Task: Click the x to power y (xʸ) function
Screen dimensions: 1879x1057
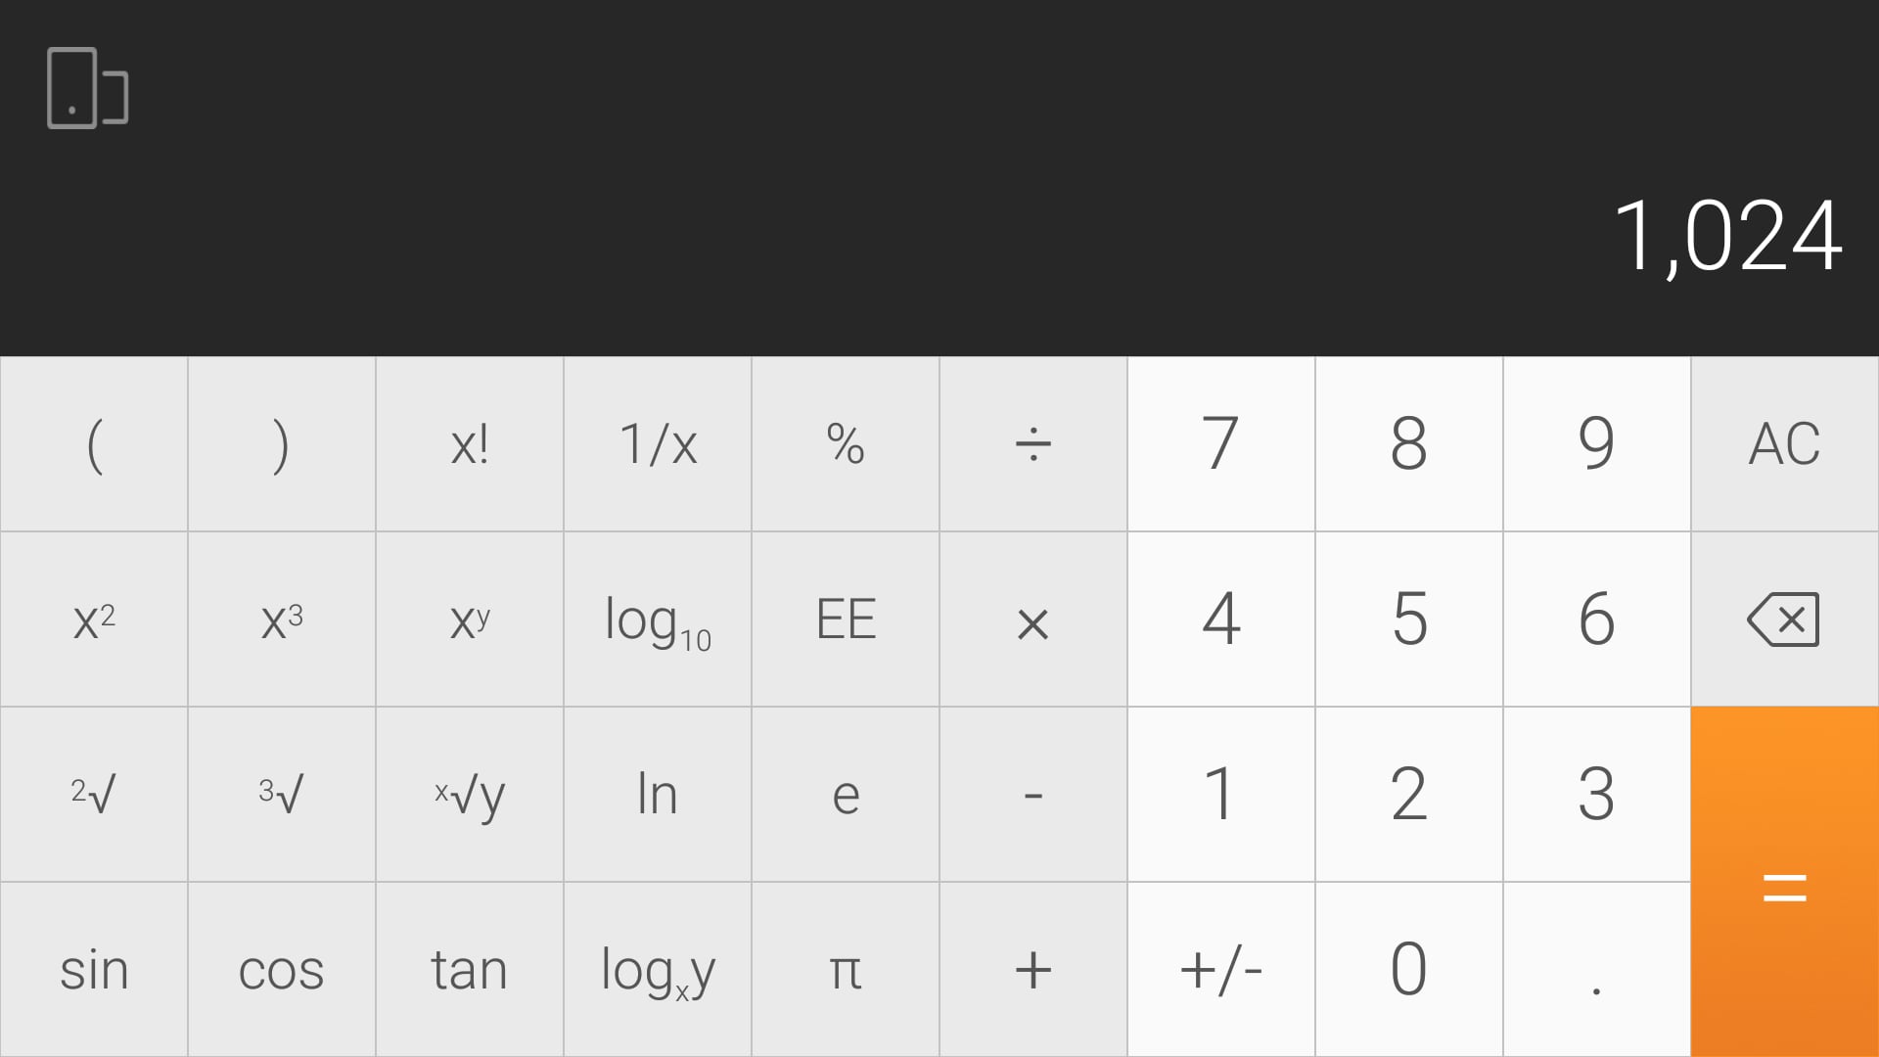Action: pos(470,620)
